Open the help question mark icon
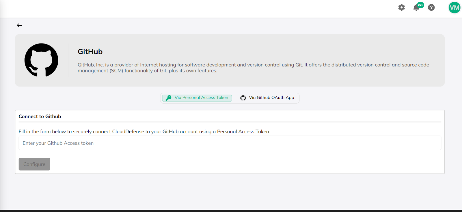Viewport: 462px width, 212px height. point(431,7)
